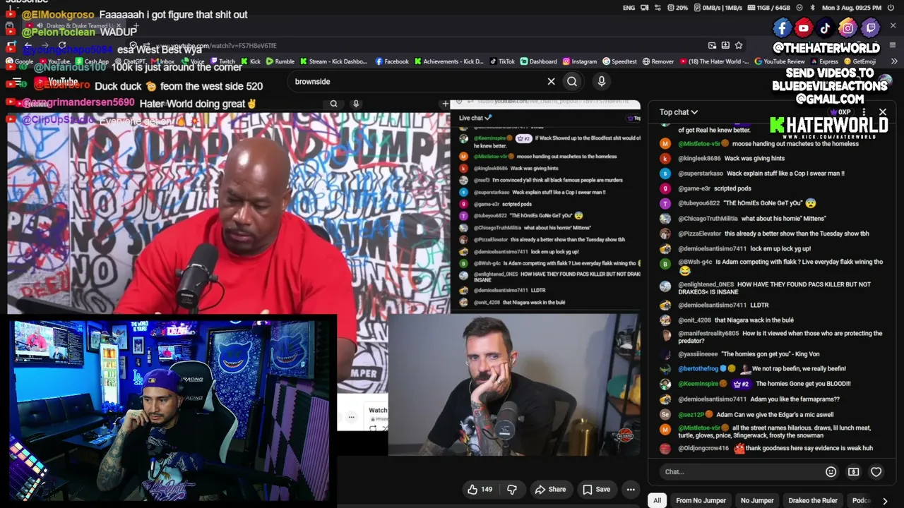904x508 pixels.
Task: Dislike the video
Action: [x=512, y=489]
